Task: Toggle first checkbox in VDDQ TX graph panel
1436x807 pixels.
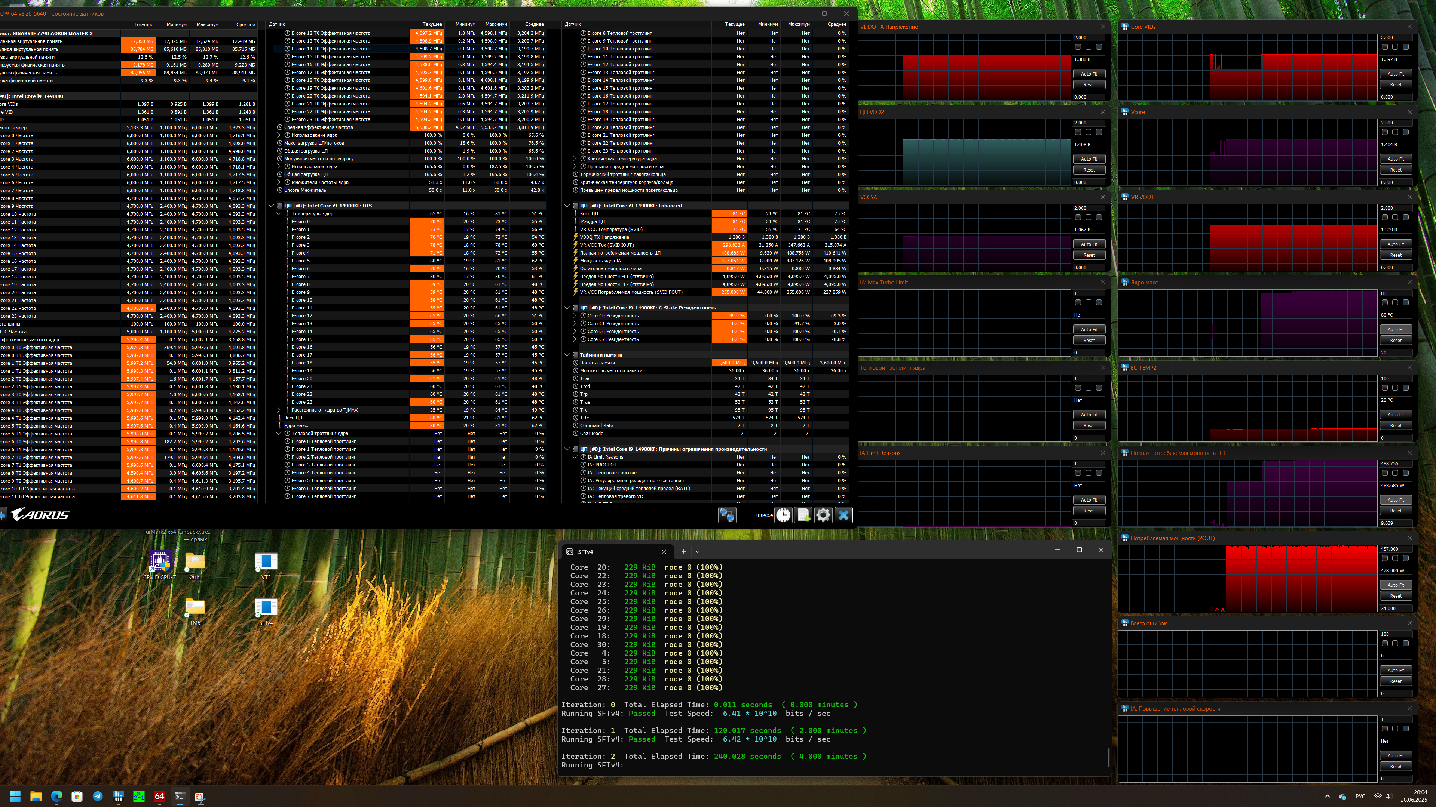Action: [1078, 47]
